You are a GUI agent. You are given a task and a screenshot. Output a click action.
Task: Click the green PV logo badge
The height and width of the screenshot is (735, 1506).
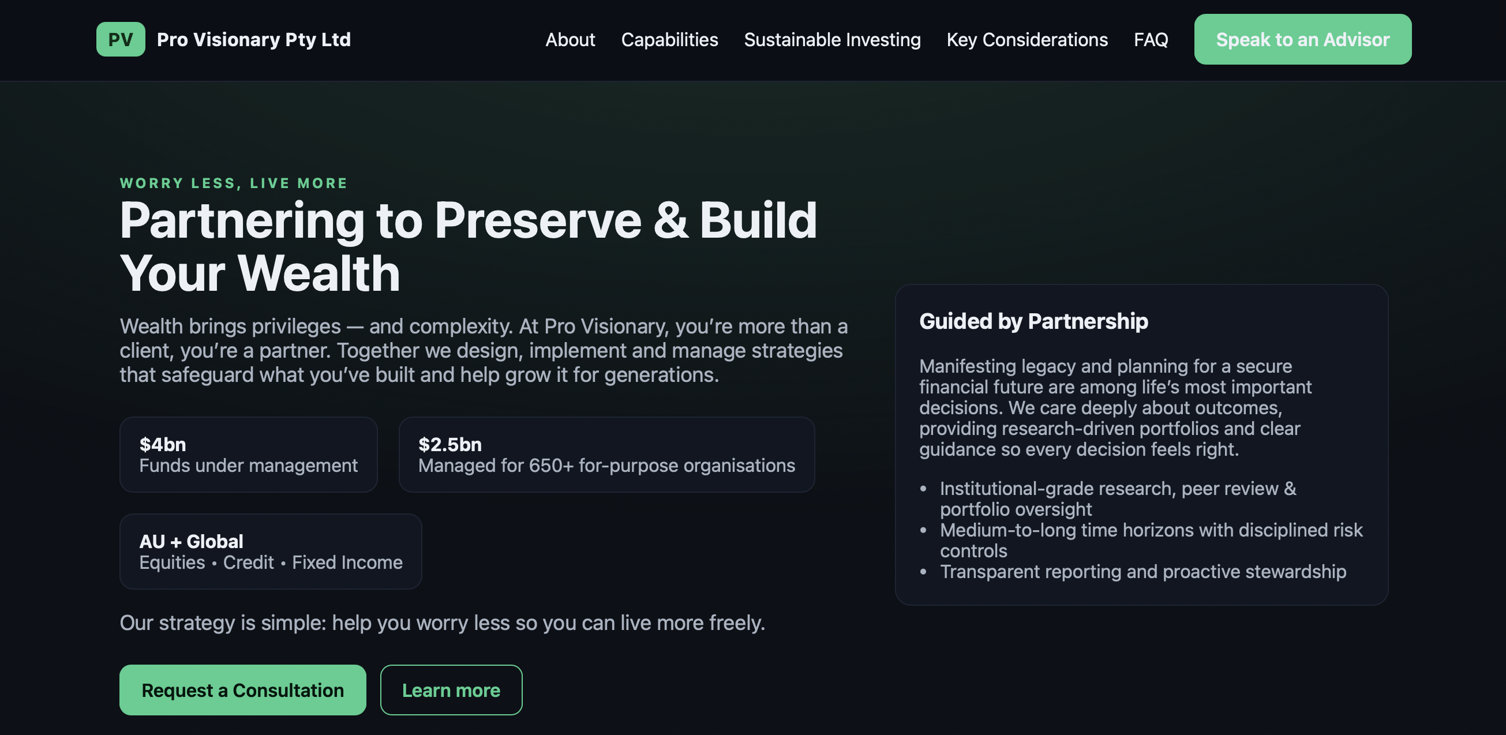pyautogui.click(x=121, y=39)
